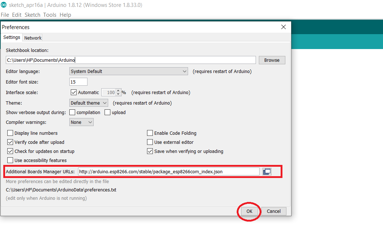383x247 pixels.
Task: Toggle Verify code after upload
Action: [x=10, y=142]
